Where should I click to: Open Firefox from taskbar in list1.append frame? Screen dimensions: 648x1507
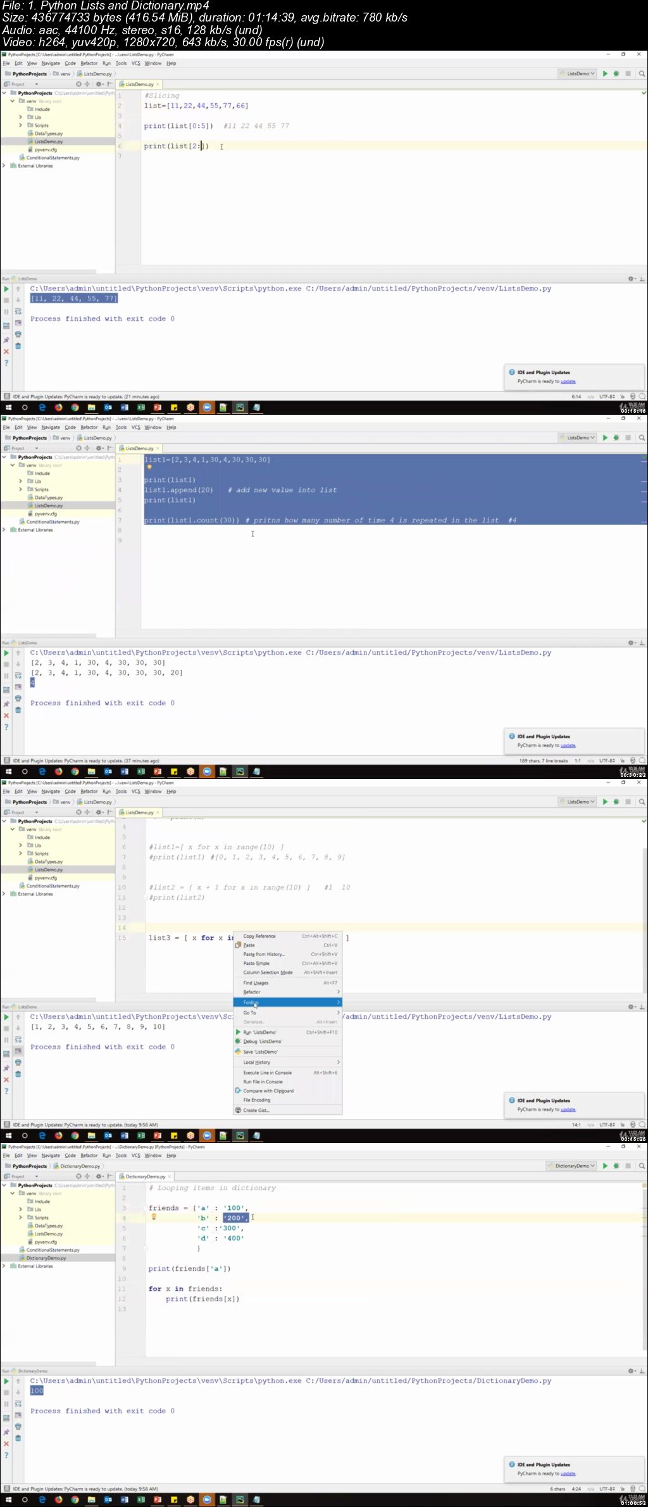click(58, 772)
